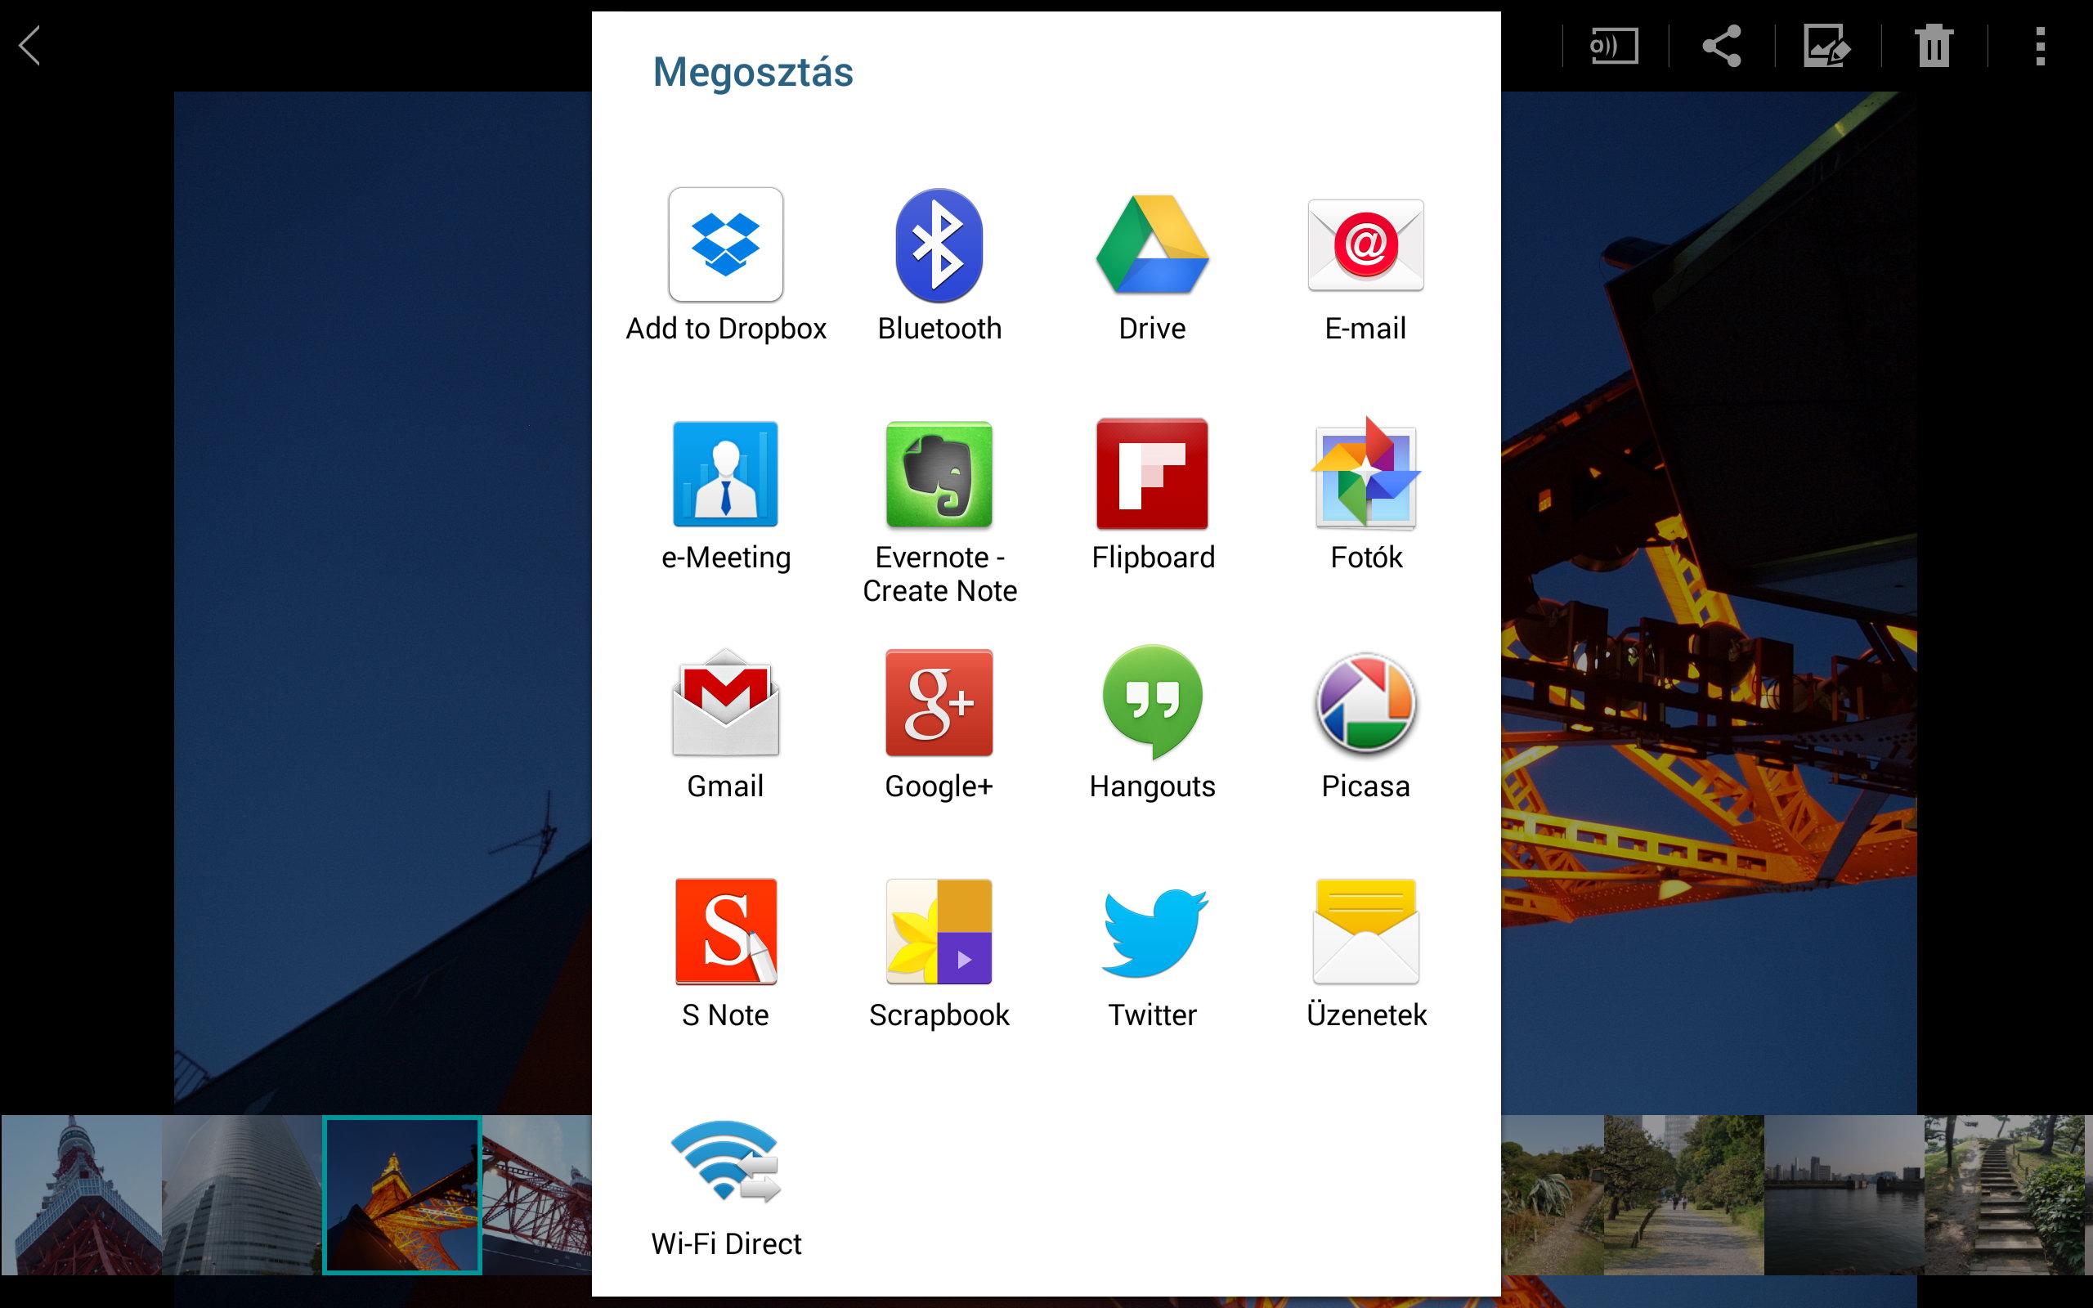Screen dimensions: 2093x1308
Task: Open the photo edit icon
Action: pyautogui.click(x=1826, y=46)
